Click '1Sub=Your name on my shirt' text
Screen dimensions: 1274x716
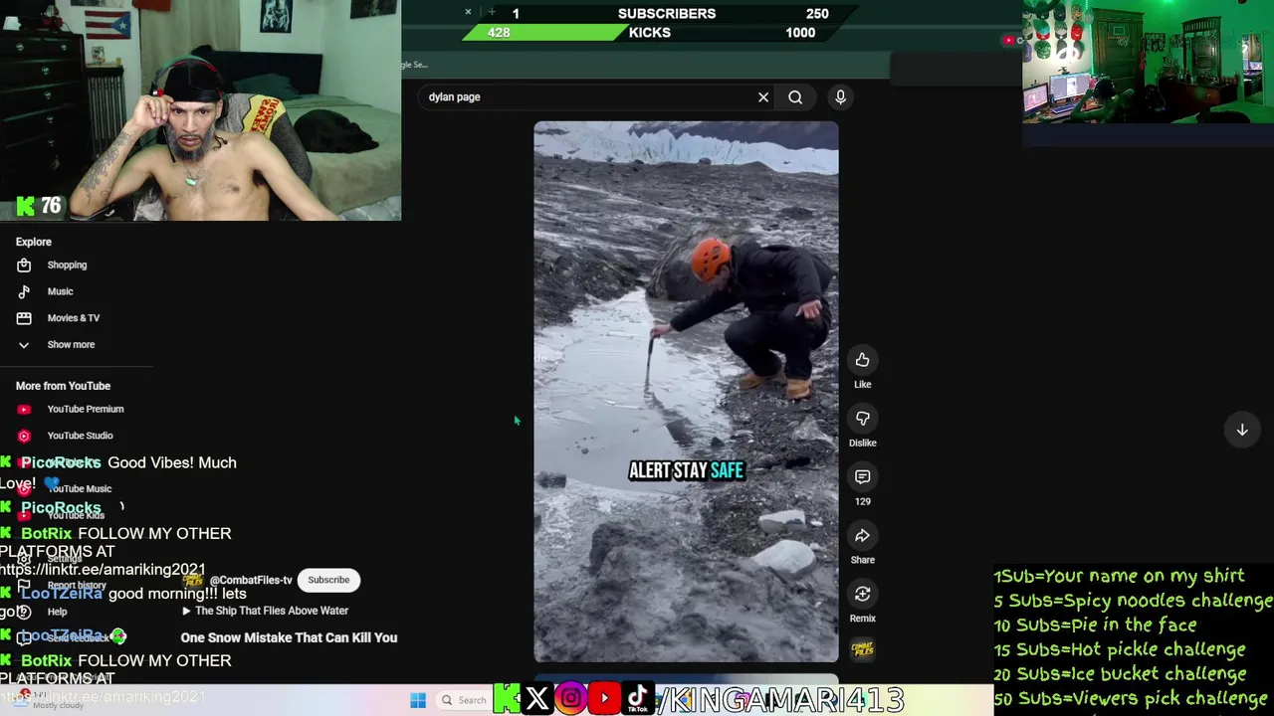click(x=1119, y=576)
